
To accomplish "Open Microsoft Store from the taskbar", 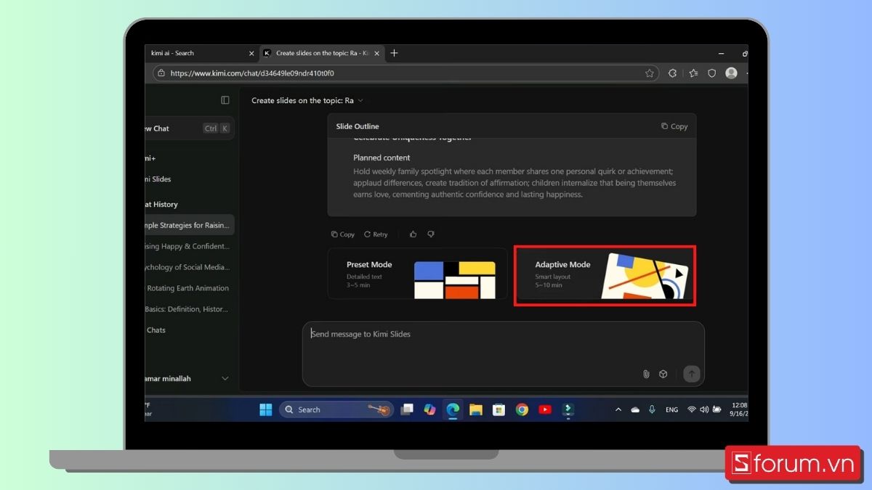I will tap(498, 409).
